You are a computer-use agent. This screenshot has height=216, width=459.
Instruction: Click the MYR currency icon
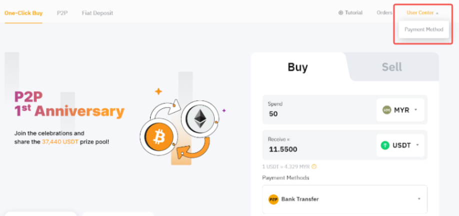point(387,110)
